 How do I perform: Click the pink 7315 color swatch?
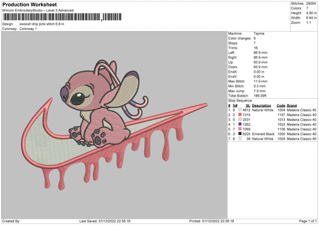241,115
